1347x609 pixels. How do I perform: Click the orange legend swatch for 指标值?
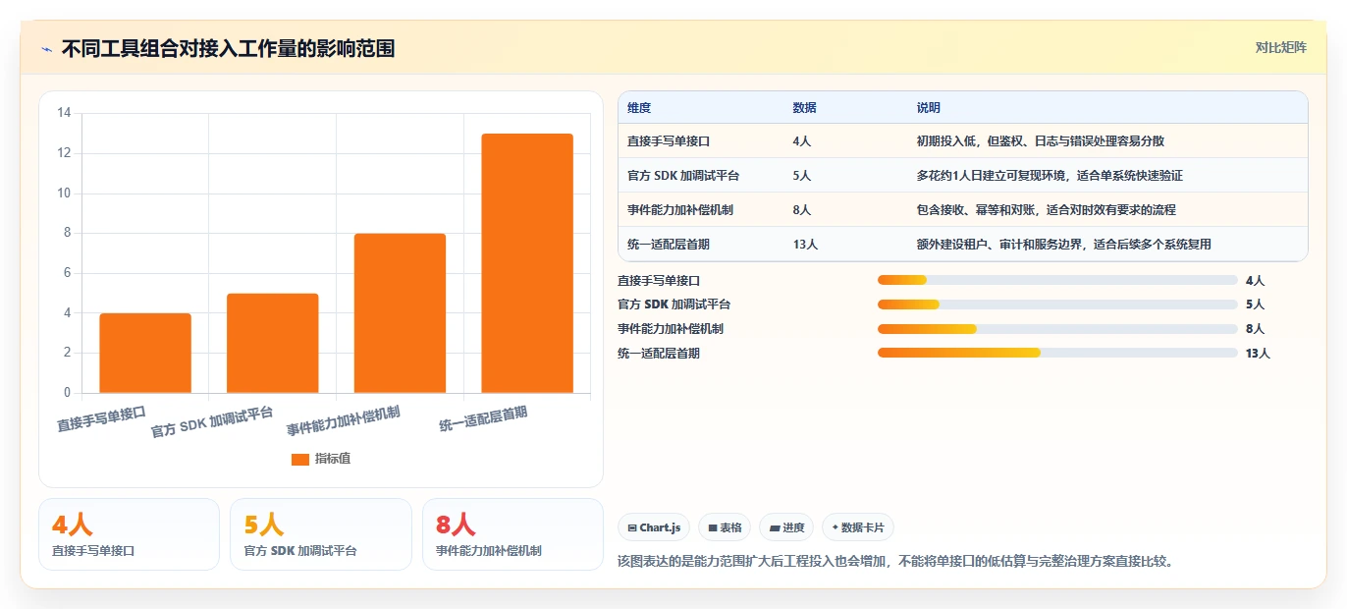click(x=300, y=459)
